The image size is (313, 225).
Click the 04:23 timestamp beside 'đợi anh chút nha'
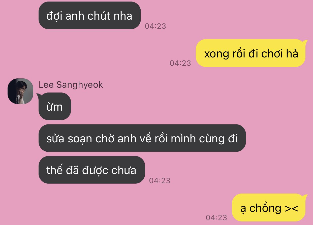click(155, 26)
